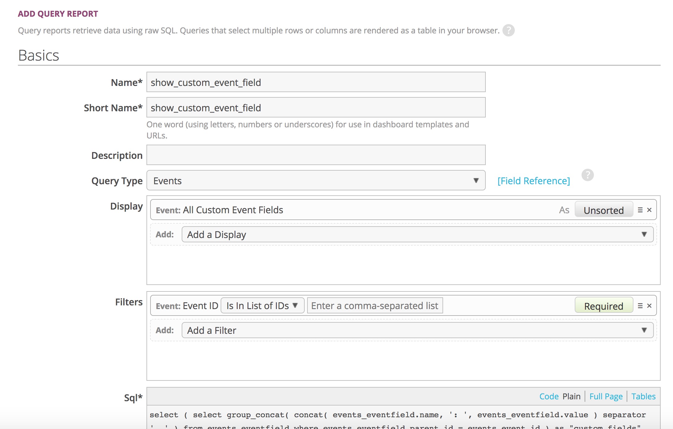Image resolution: width=673 pixels, height=429 pixels.
Task: Click the Tables link above SQL
Action: pos(643,396)
